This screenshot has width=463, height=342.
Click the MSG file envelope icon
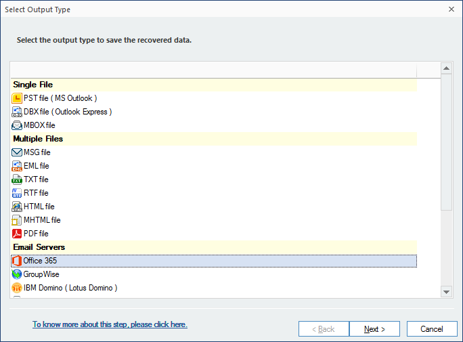(x=17, y=152)
